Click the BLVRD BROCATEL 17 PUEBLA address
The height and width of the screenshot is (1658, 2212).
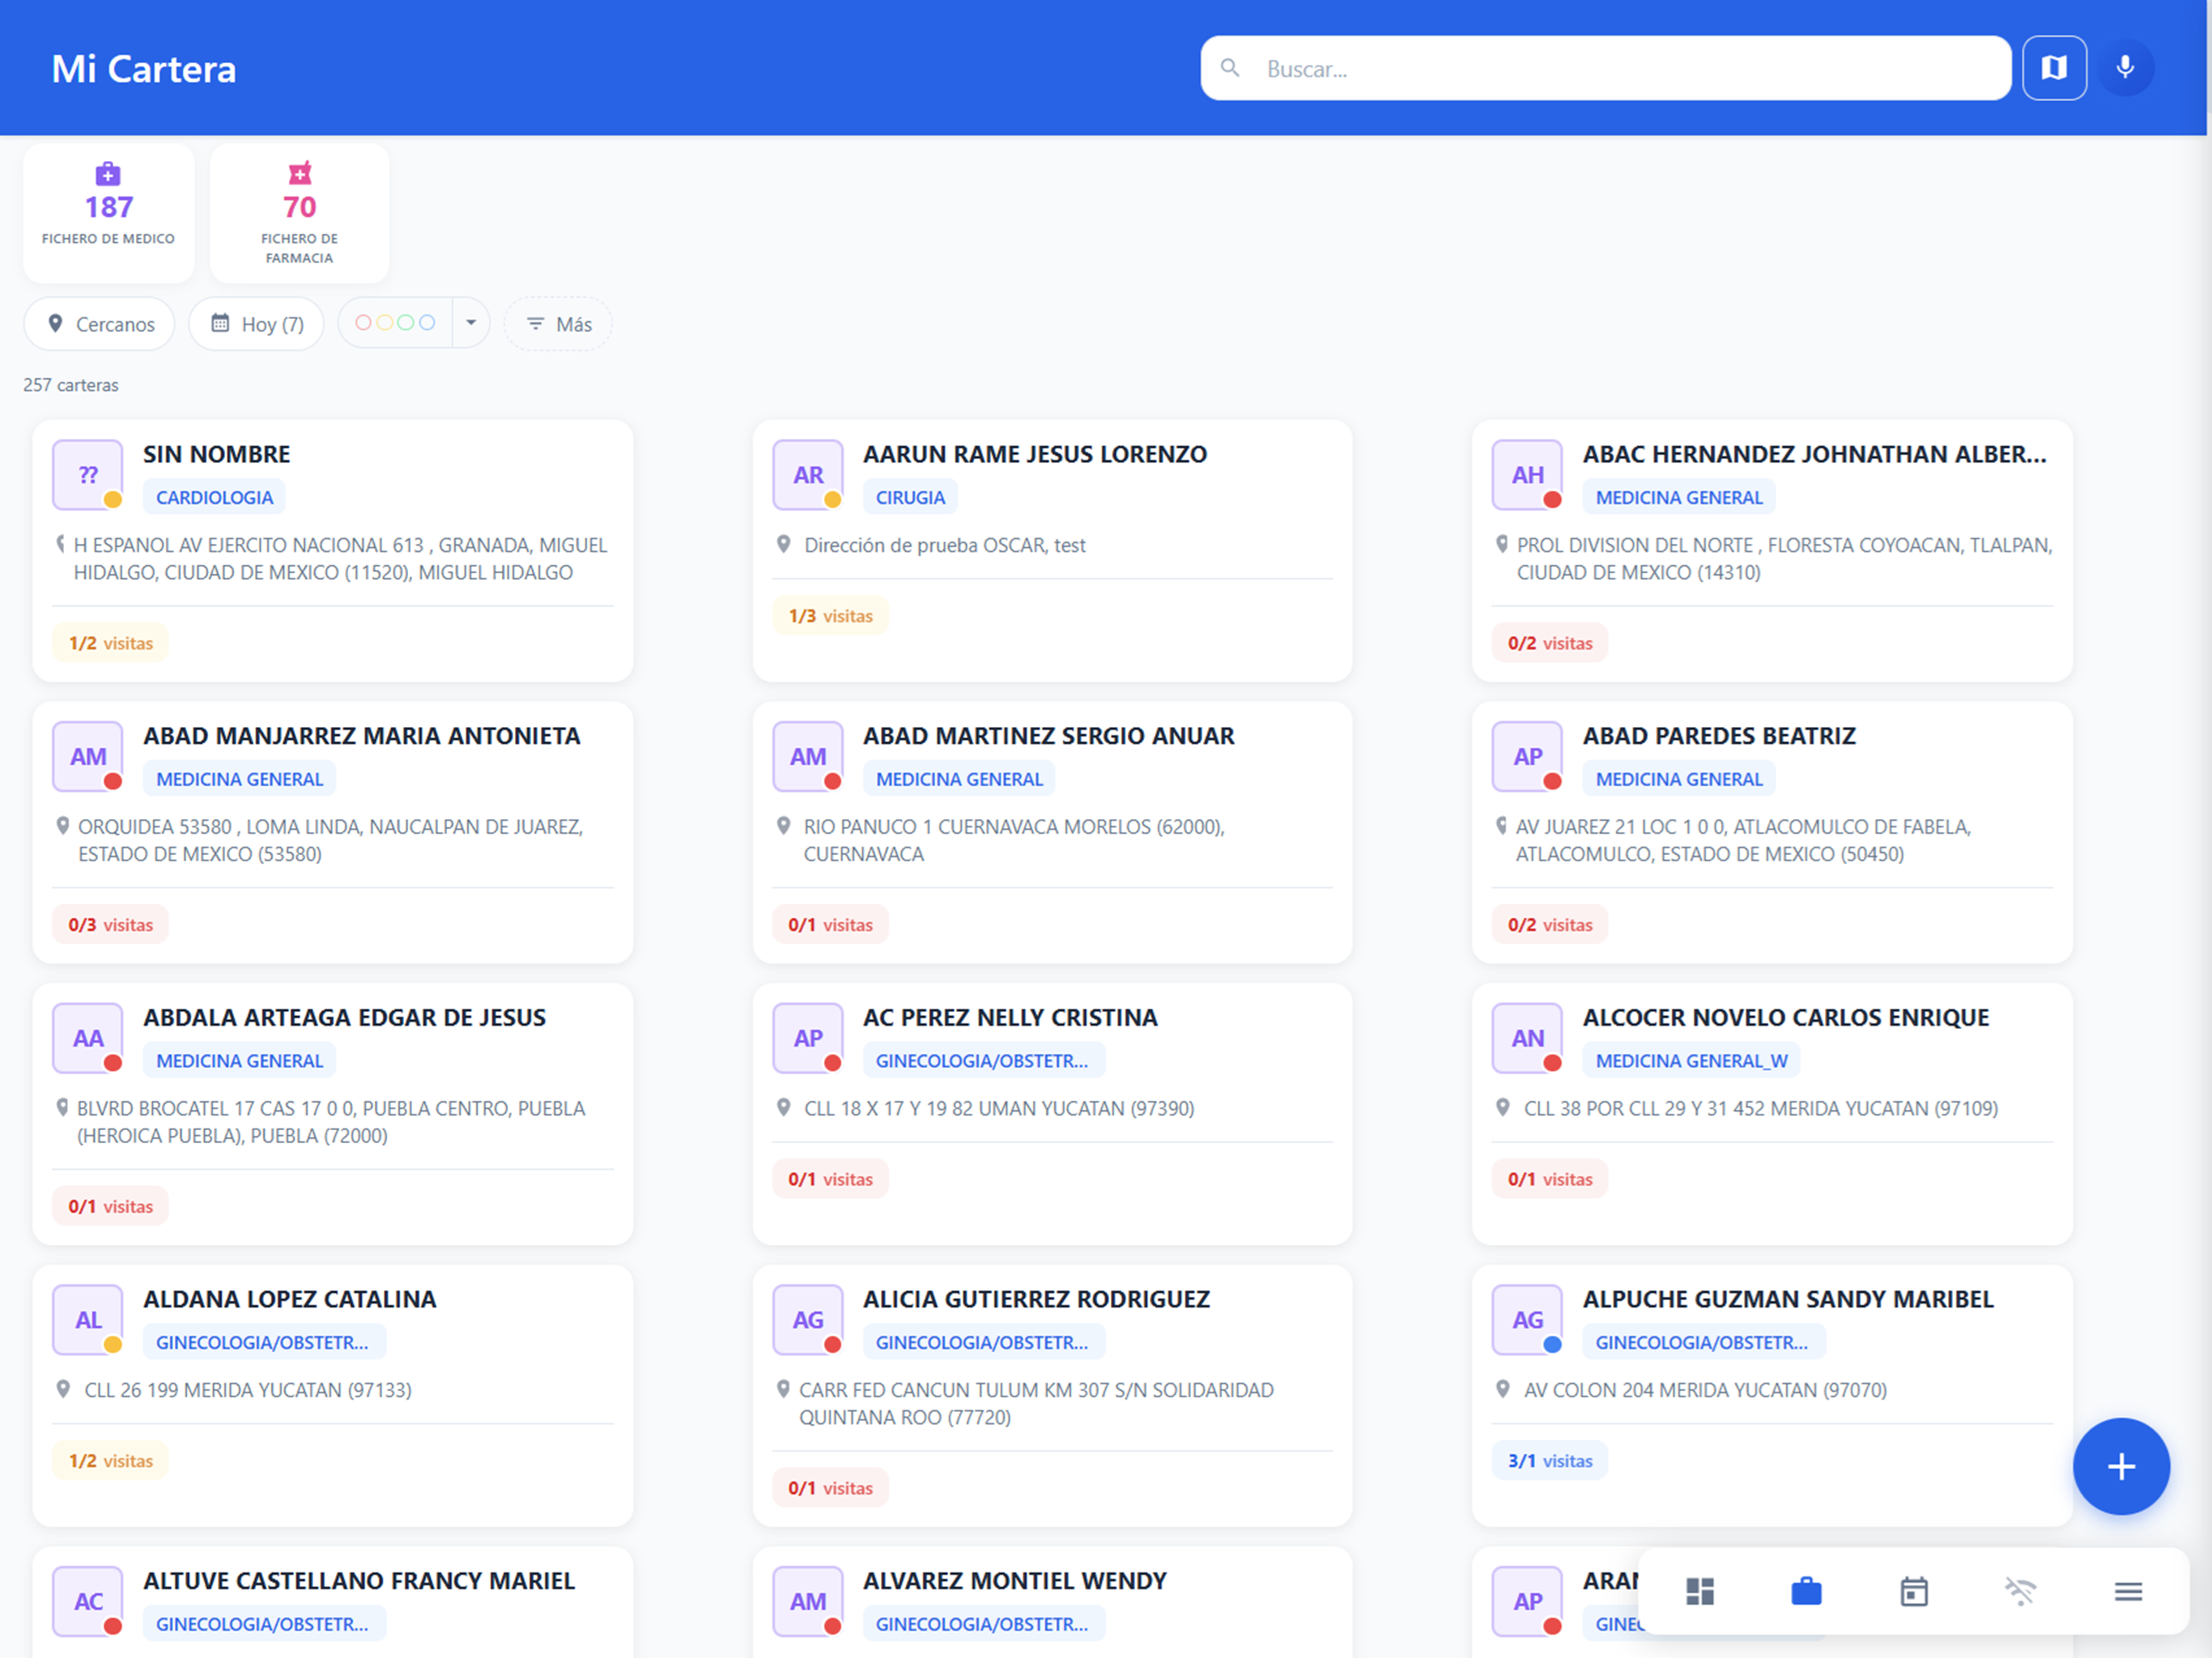tap(331, 1122)
